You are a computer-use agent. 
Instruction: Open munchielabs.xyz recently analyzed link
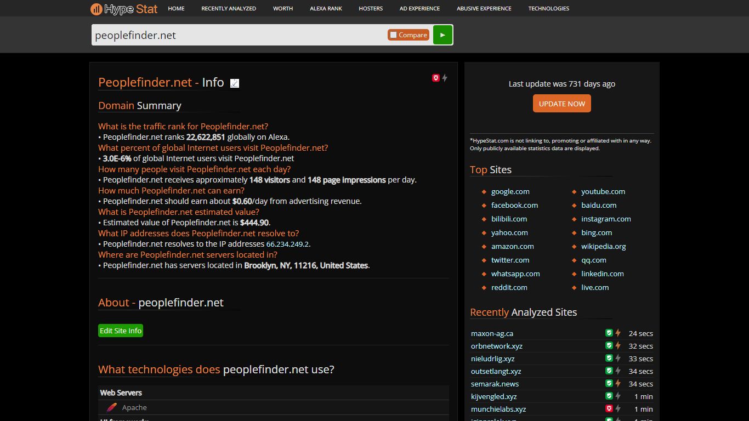point(498,409)
